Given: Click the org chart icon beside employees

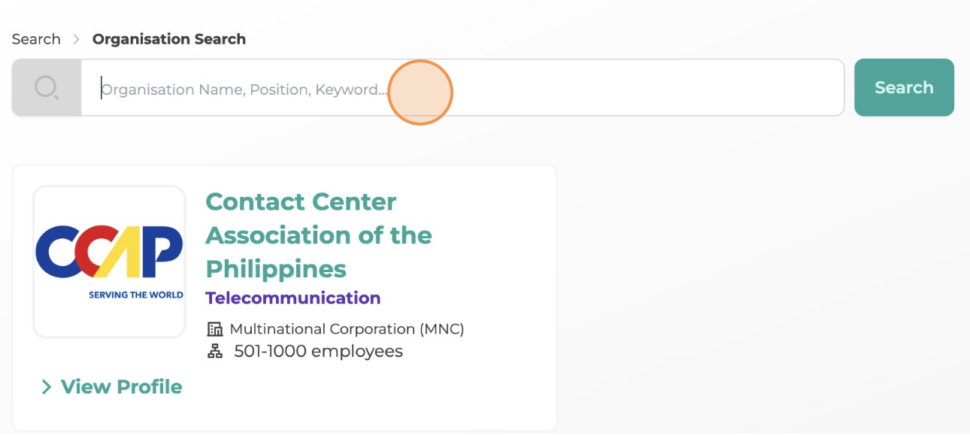Looking at the screenshot, I should tap(215, 351).
